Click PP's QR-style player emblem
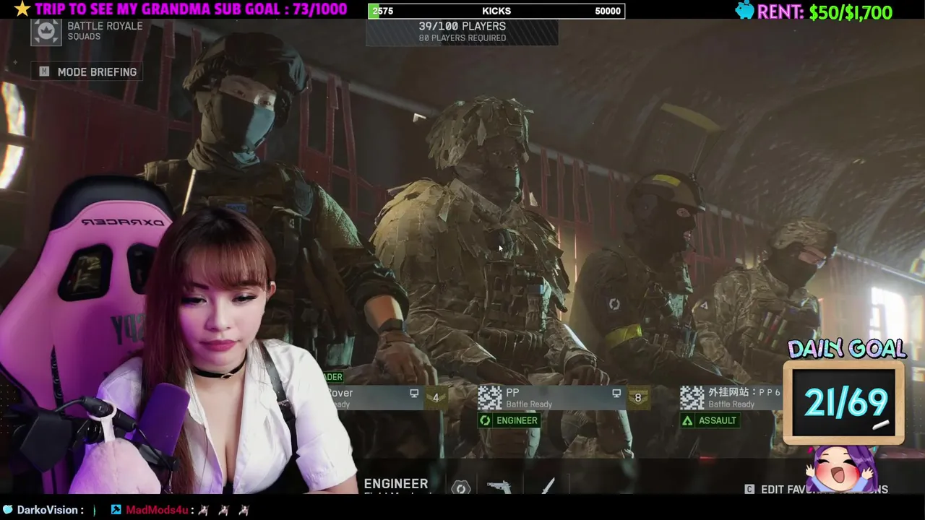Viewport: 925px width, 520px height. tap(490, 397)
